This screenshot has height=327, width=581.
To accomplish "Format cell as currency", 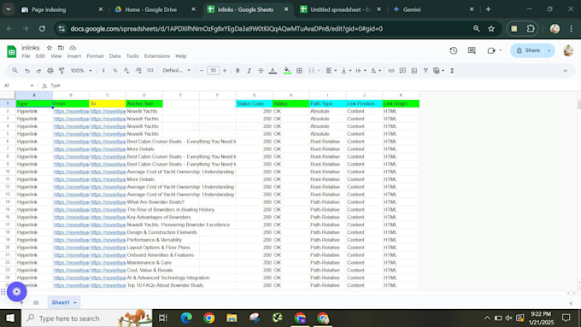I will pos(103,70).
